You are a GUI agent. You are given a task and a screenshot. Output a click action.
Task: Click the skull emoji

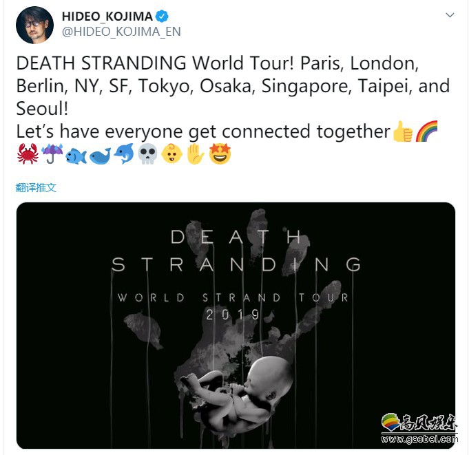[148, 154]
